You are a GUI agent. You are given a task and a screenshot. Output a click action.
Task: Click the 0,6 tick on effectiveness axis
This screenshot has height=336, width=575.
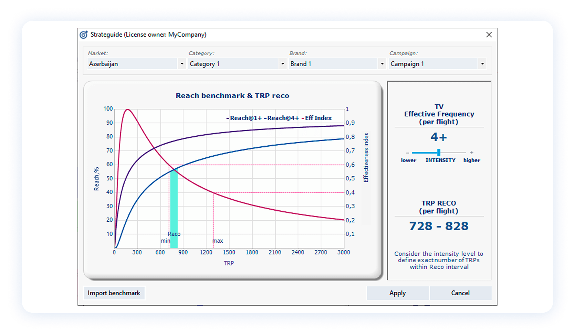coord(350,165)
